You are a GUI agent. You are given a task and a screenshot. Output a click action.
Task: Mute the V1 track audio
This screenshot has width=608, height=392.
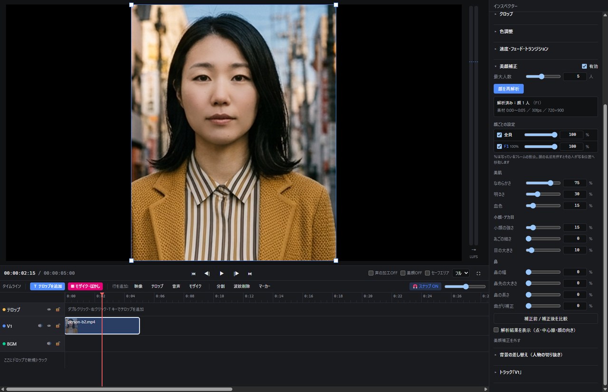click(40, 326)
